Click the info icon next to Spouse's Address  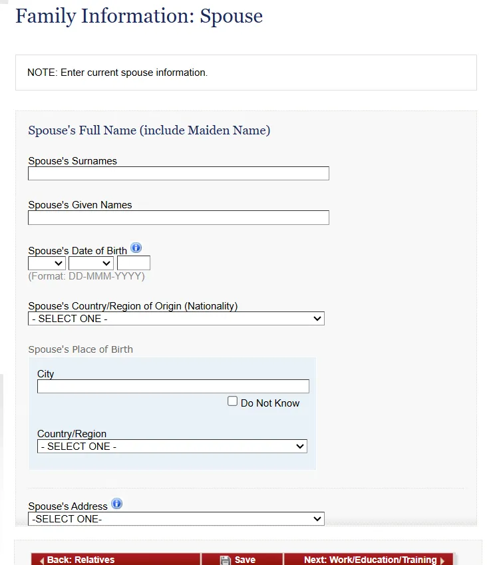[x=116, y=504]
